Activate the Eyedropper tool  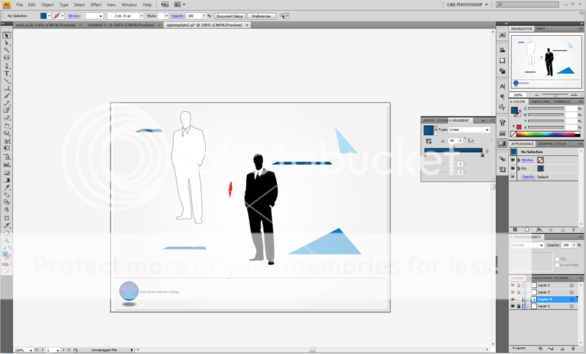pos(7,187)
